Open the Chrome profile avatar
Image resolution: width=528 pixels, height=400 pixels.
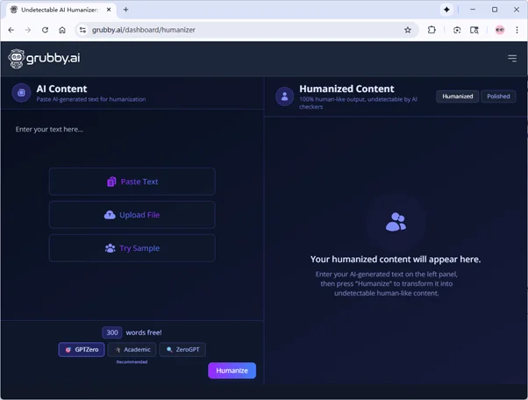point(499,30)
